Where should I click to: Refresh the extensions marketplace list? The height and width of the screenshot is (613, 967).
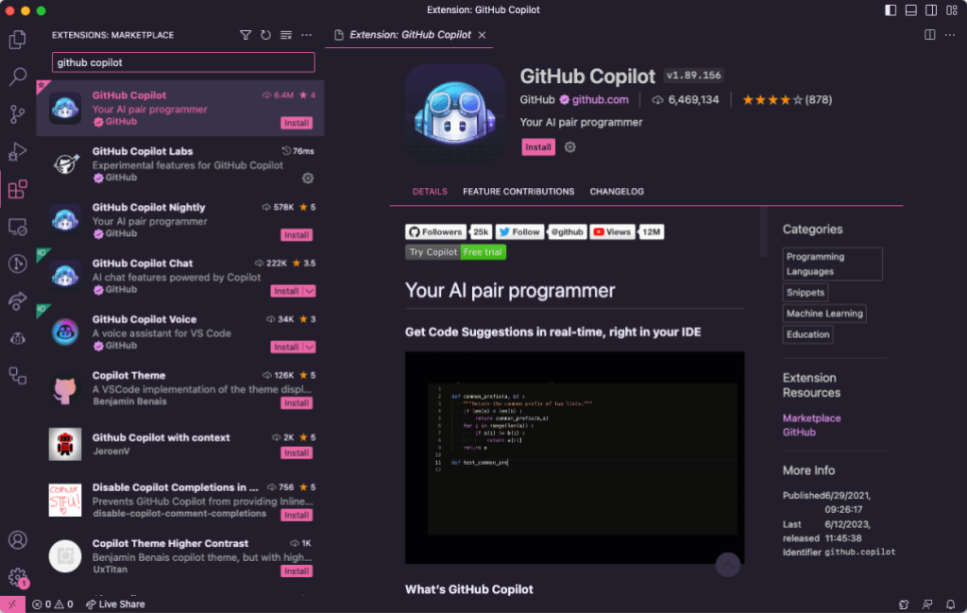[265, 35]
